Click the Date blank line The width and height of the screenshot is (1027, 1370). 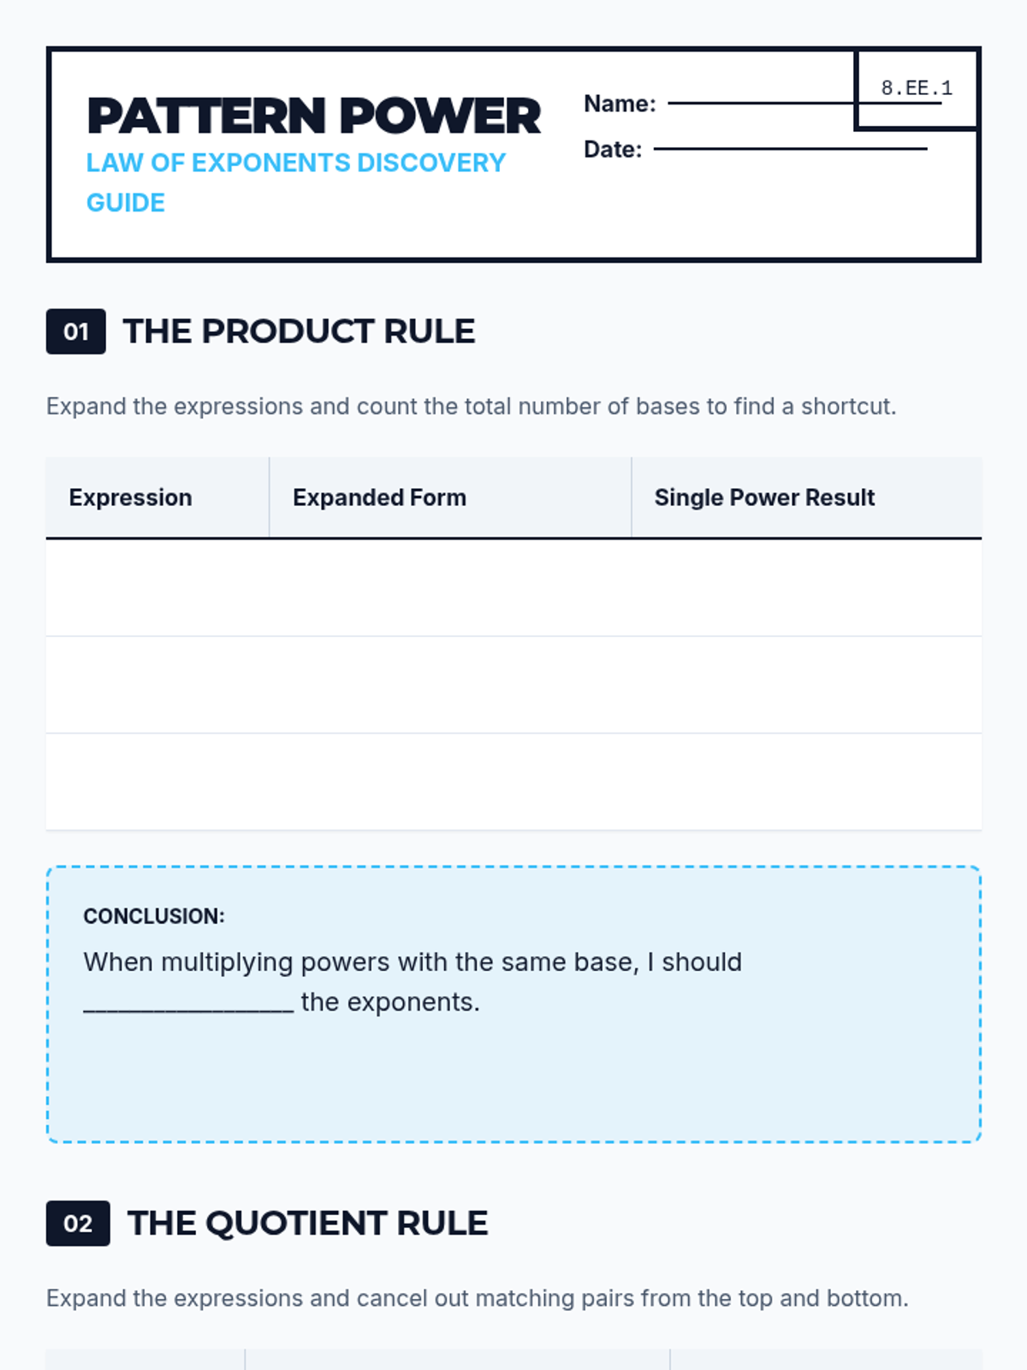(789, 148)
